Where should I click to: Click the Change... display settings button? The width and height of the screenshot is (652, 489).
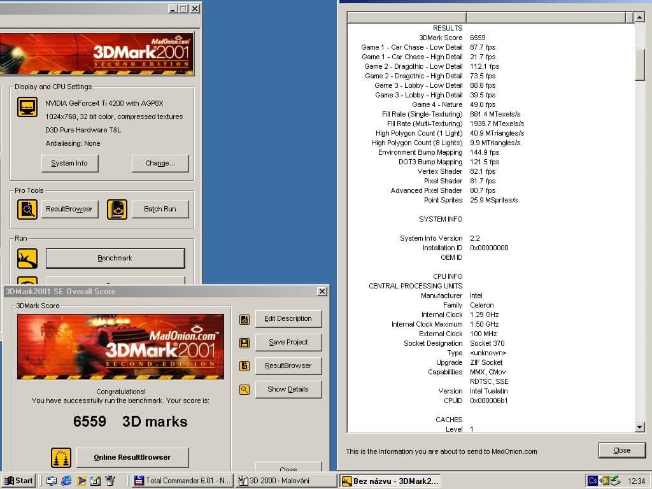click(x=160, y=164)
